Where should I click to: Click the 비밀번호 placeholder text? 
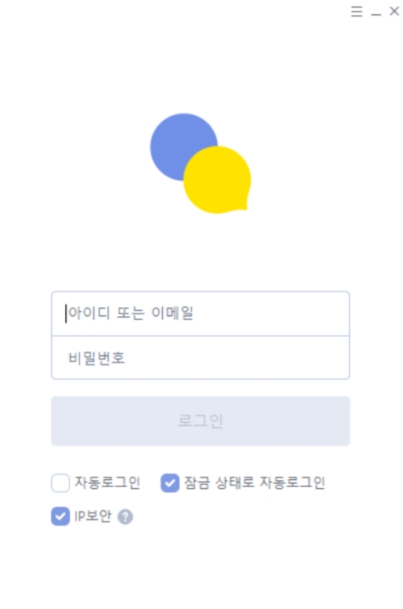[97, 357]
